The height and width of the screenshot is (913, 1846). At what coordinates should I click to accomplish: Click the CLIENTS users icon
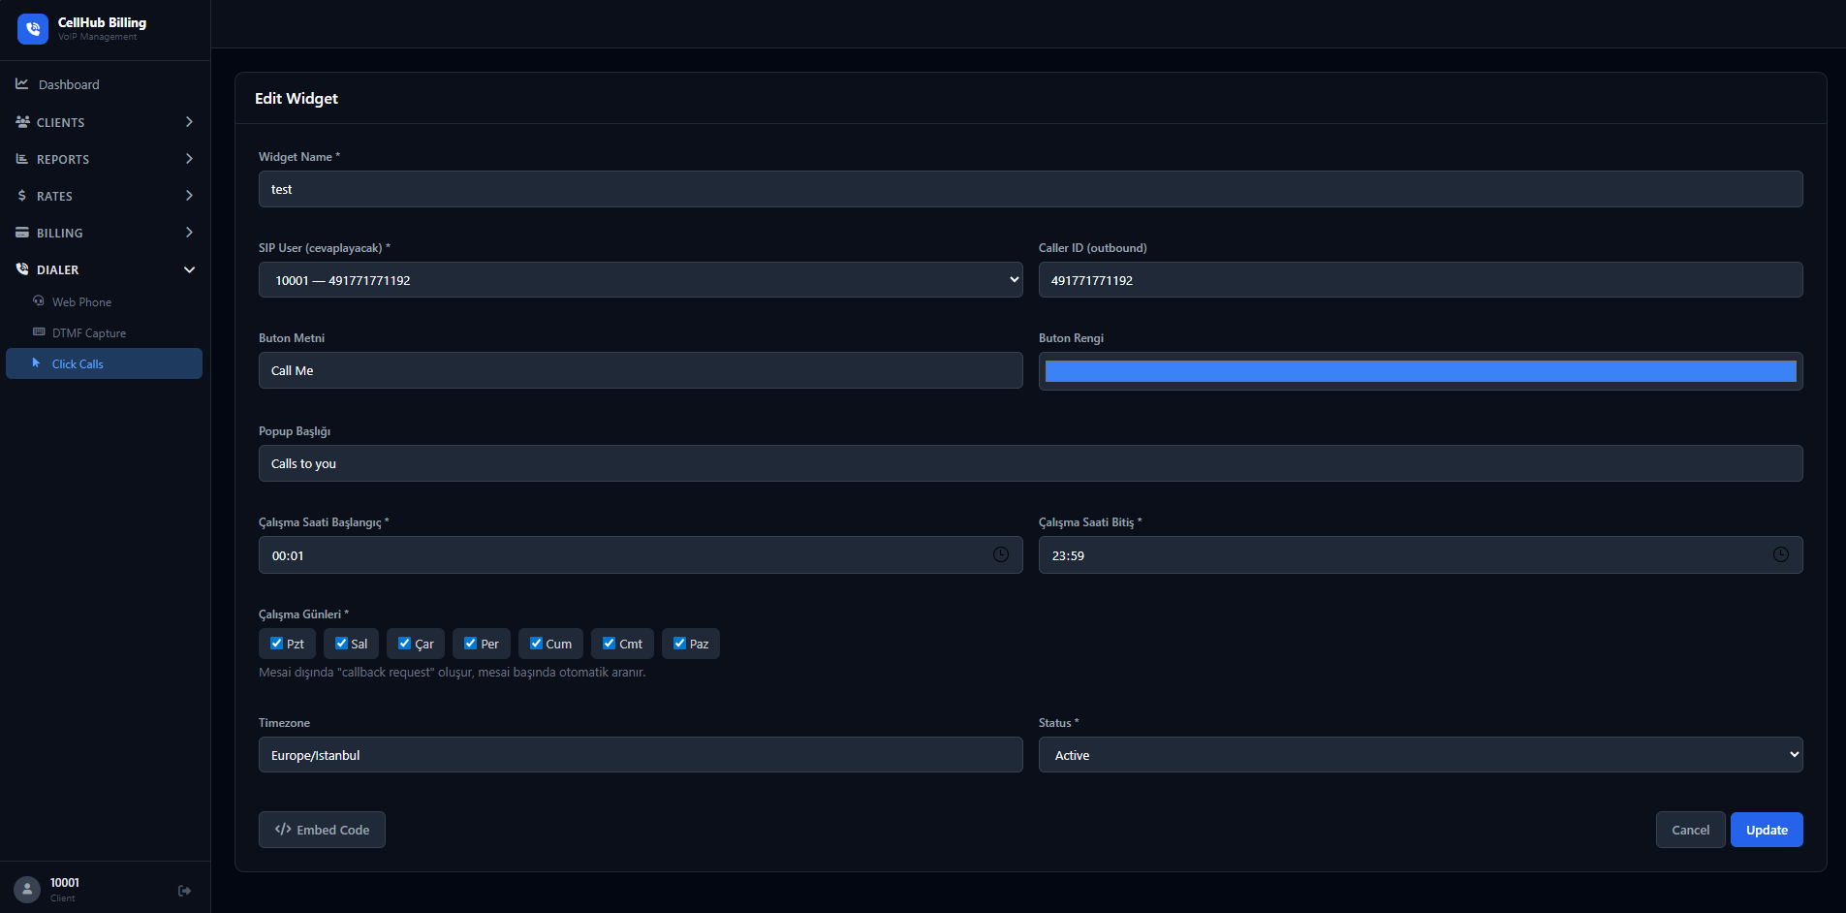tap(22, 122)
